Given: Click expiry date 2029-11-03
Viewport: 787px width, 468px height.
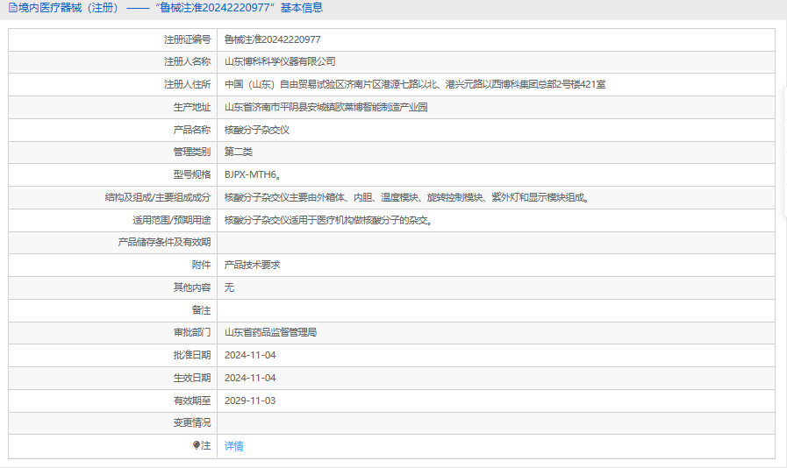Looking at the screenshot, I should pyautogui.click(x=250, y=401).
